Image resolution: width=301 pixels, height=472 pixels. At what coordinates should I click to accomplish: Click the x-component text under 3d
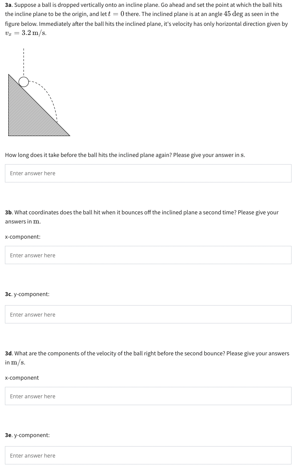pos(22,377)
